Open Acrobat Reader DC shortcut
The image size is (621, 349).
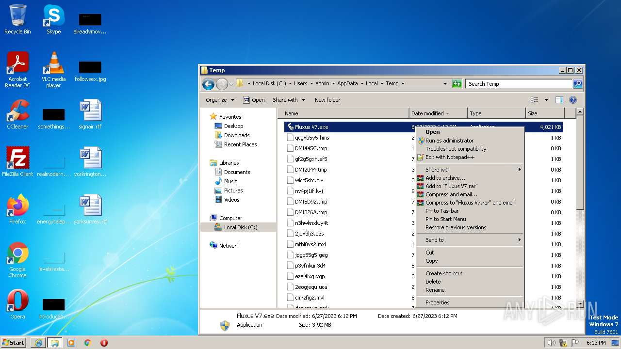tap(17, 70)
